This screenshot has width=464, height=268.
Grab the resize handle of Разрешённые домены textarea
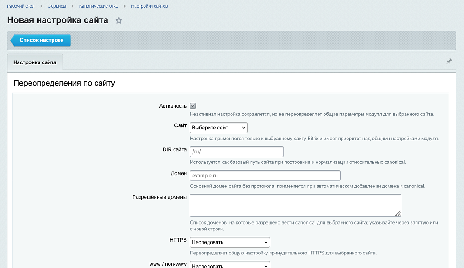[x=398, y=213]
